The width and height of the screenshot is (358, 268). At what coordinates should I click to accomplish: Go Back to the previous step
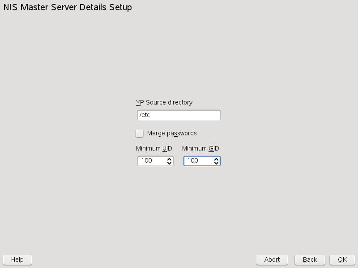(x=310, y=260)
